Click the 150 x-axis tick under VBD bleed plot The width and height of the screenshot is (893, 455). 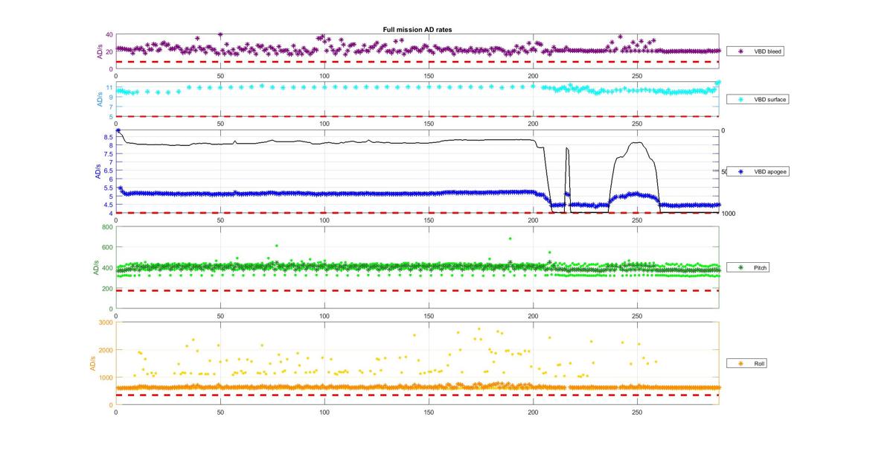pos(429,75)
